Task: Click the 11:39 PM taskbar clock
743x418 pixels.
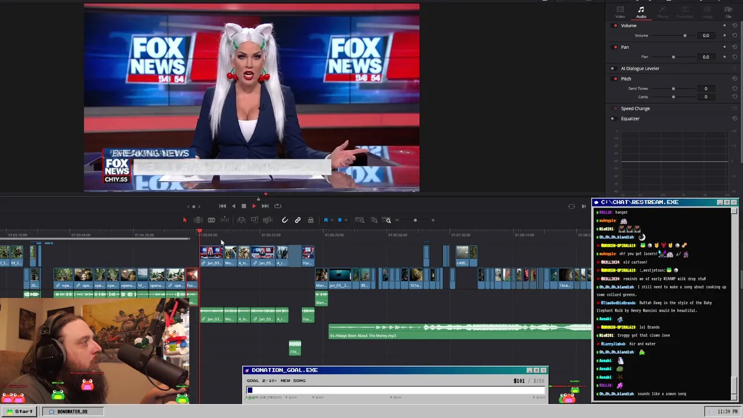Action: coord(727,412)
